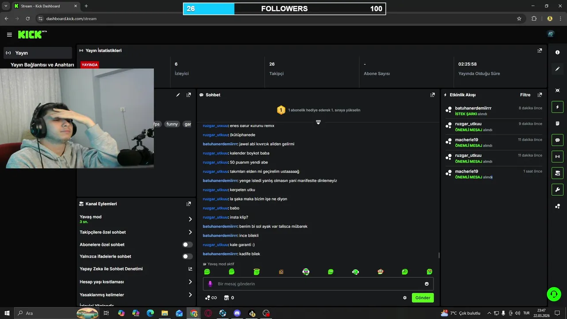Screen dimensions: 567x319
Task: Toggle the wrench Channel Actions widget icon
Action: 557,190
